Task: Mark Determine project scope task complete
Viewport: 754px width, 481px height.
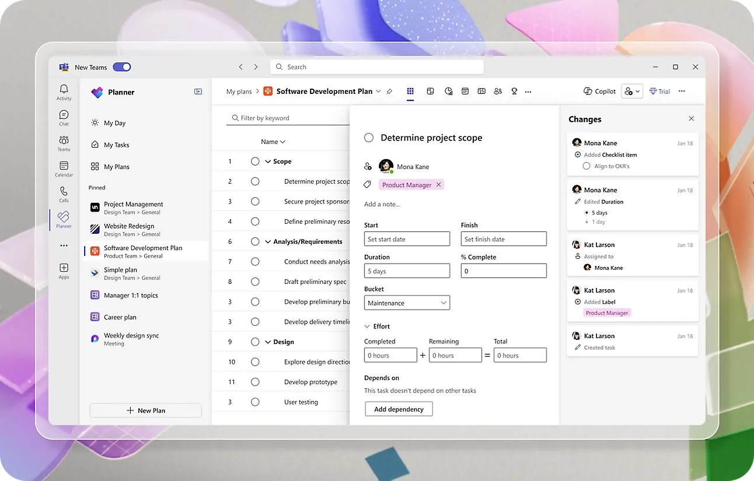Action: [x=369, y=138]
